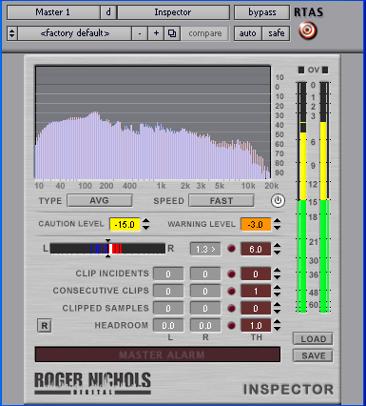The width and height of the screenshot is (366, 406).
Task: Click the red RTAS target icon
Action: point(307,30)
